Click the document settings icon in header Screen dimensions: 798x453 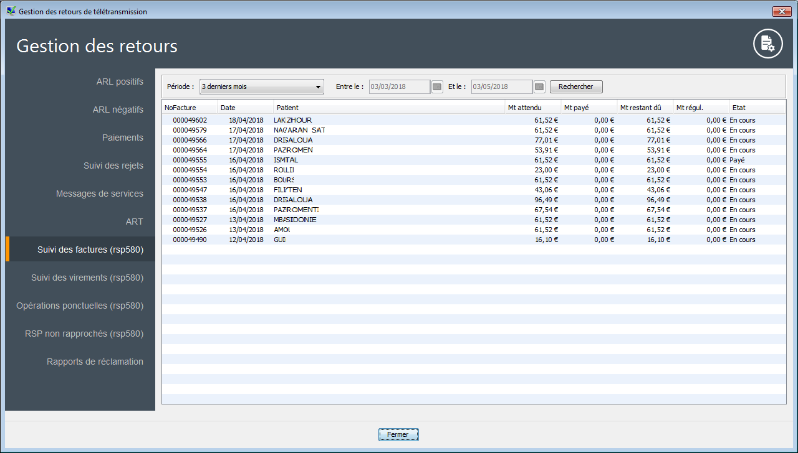767,44
